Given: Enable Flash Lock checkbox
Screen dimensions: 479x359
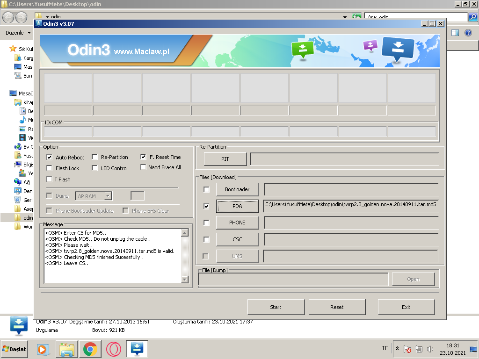Looking at the screenshot, I should point(49,168).
